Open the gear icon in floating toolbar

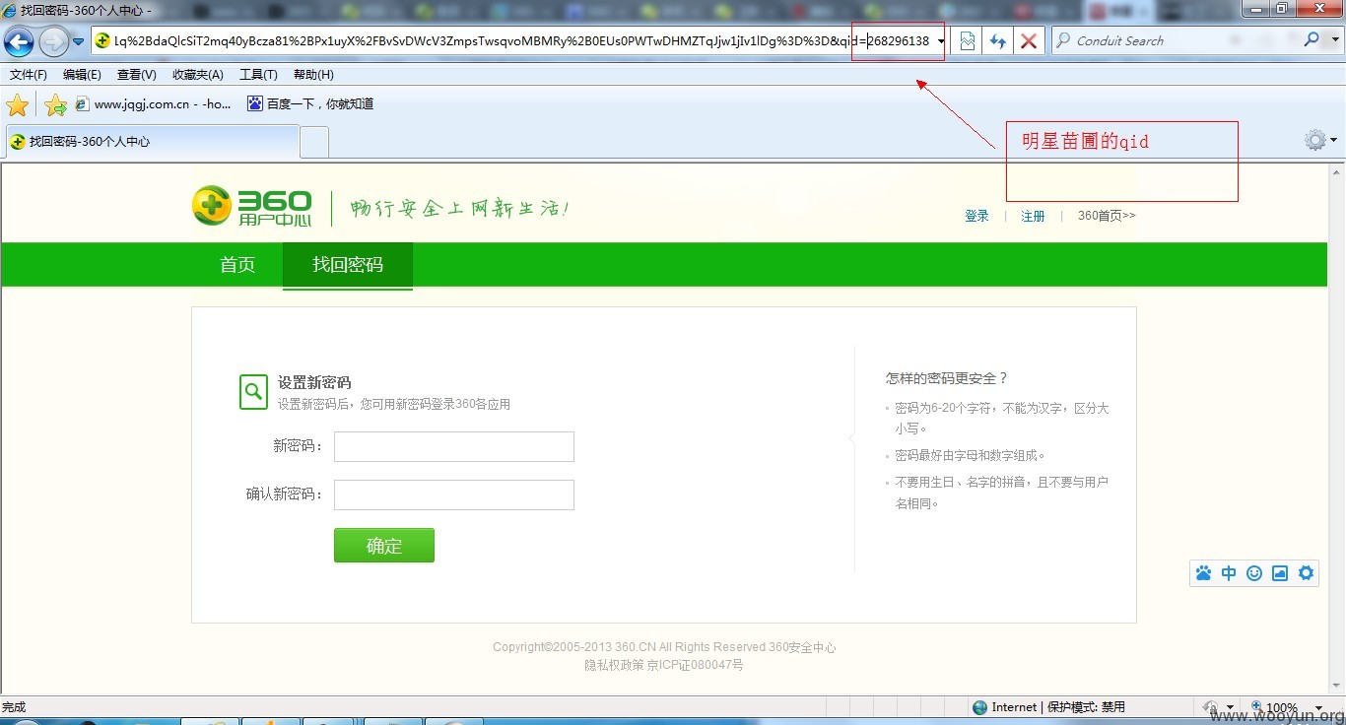(x=1307, y=573)
